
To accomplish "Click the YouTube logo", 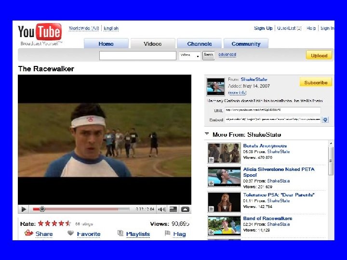I will pyautogui.click(x=40, y=32).
